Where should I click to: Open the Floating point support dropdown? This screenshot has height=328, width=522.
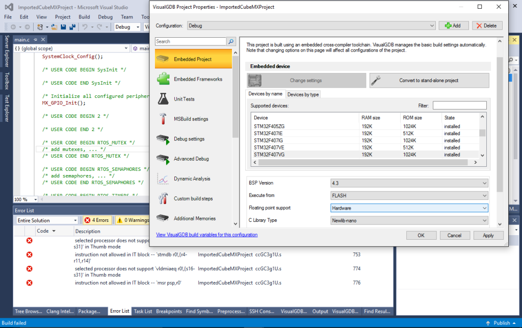(409, 208)
